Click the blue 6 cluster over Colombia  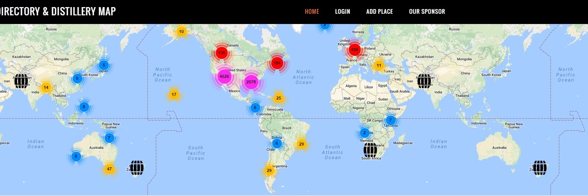point(255,107)
